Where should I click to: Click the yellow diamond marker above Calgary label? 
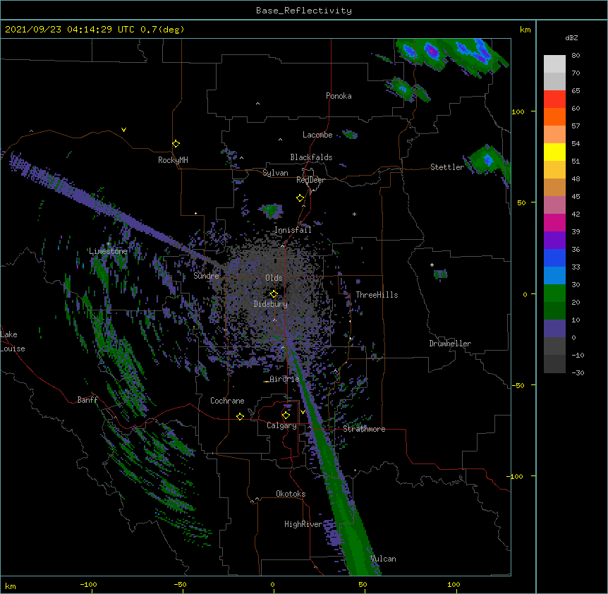point(286,416)
